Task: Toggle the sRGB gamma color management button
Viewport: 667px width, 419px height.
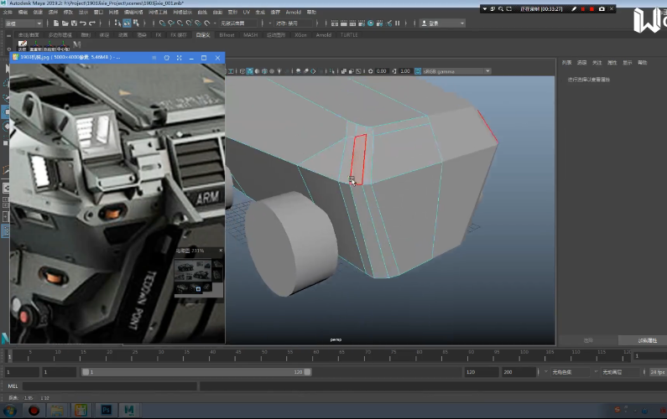Action: click(x=417, y=71)
